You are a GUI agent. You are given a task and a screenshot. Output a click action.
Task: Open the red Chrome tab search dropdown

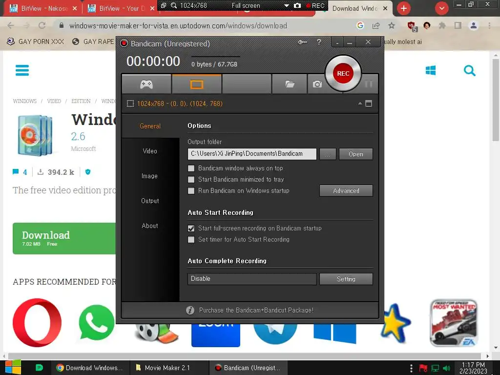(x=441, y=8)
